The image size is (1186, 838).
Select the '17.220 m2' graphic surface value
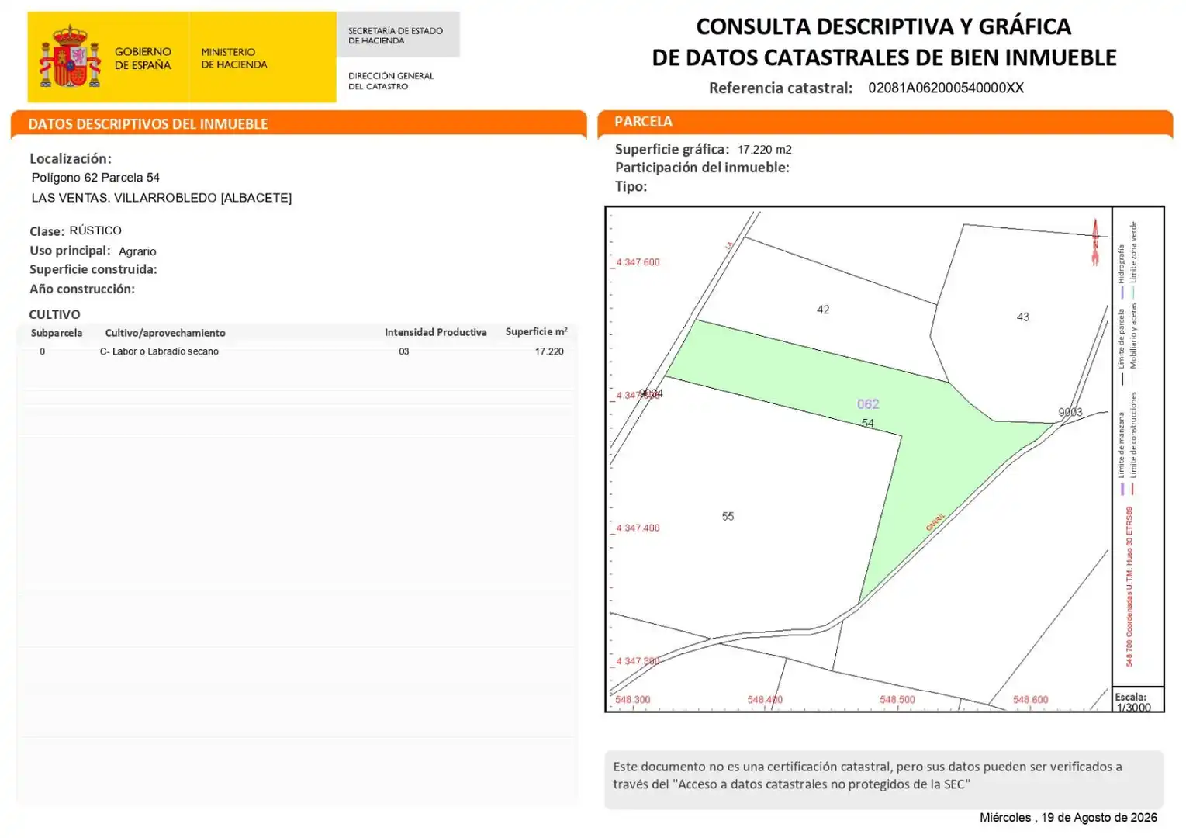[765, 150]
